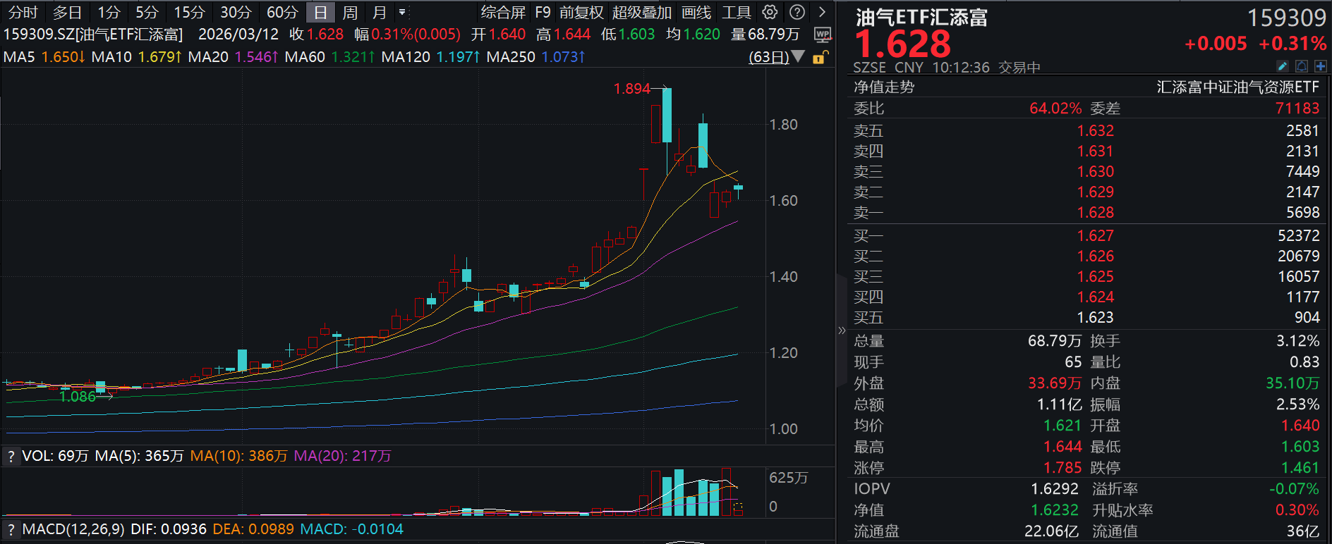Switch to the 周 weekly chart tab
Image resolution: width=1332 pixels, height=544 pixels.
(350, 13)
